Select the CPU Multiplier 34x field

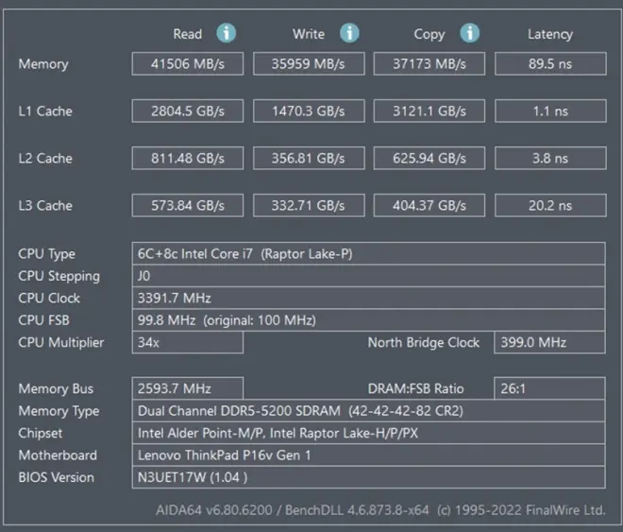pyautogui.click(x=187, y=342)
